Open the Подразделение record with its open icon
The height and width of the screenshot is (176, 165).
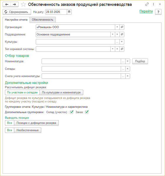122,34
